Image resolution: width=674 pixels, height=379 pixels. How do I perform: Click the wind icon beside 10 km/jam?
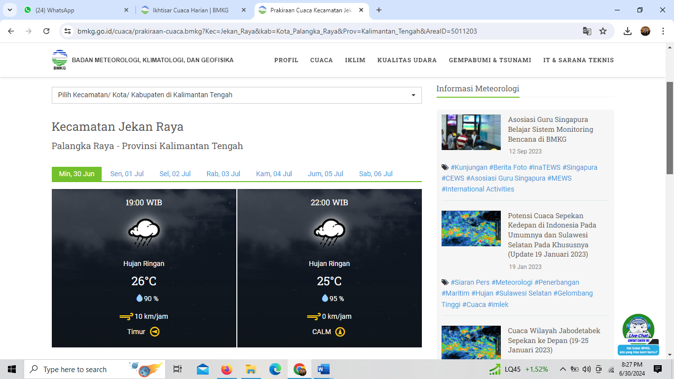point(126,316)
